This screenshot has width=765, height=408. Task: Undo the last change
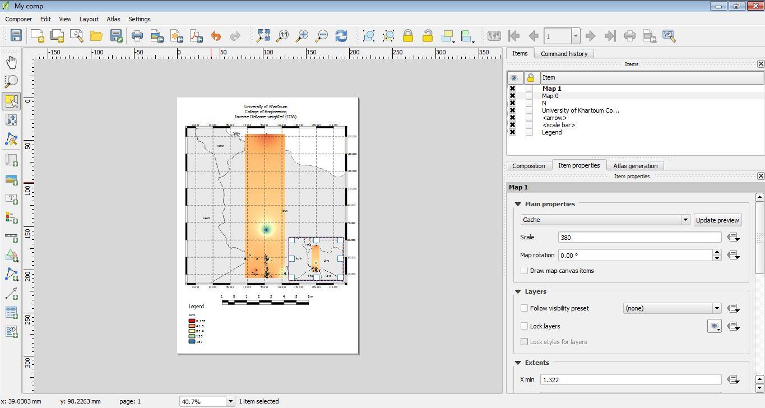[x=216, y=36]
